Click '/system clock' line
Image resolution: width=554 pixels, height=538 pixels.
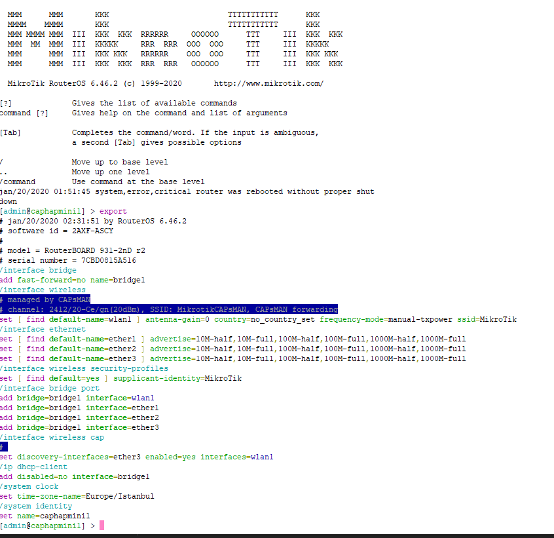coord(29,486)
